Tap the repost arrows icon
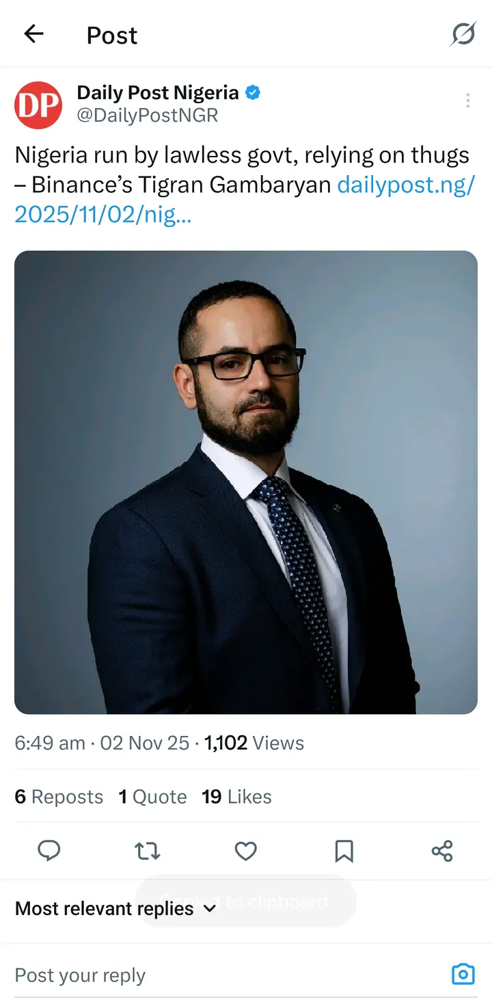Image resolution: width=492 pixels, height=1004 pixels. (x=147, y=851)
